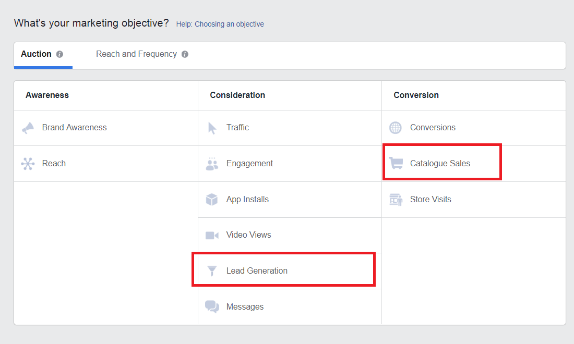574x344 pixels.
Task: Select the App Installs box icon
Action: click(212, 200)
